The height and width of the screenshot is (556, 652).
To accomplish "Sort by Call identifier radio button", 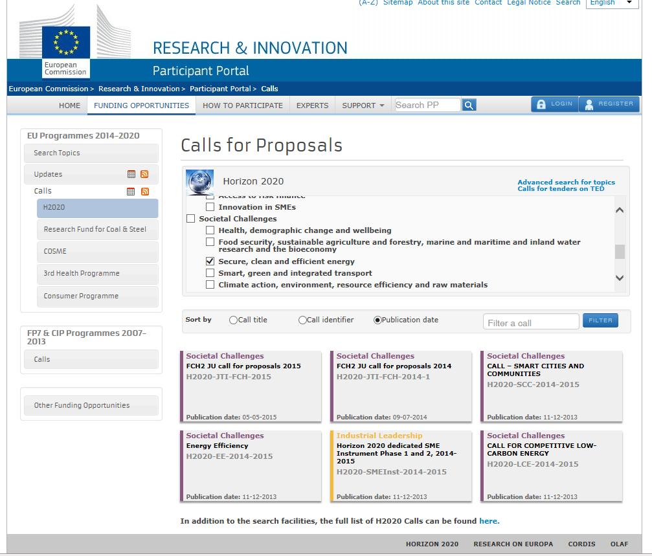I will (x=302, y=320).
